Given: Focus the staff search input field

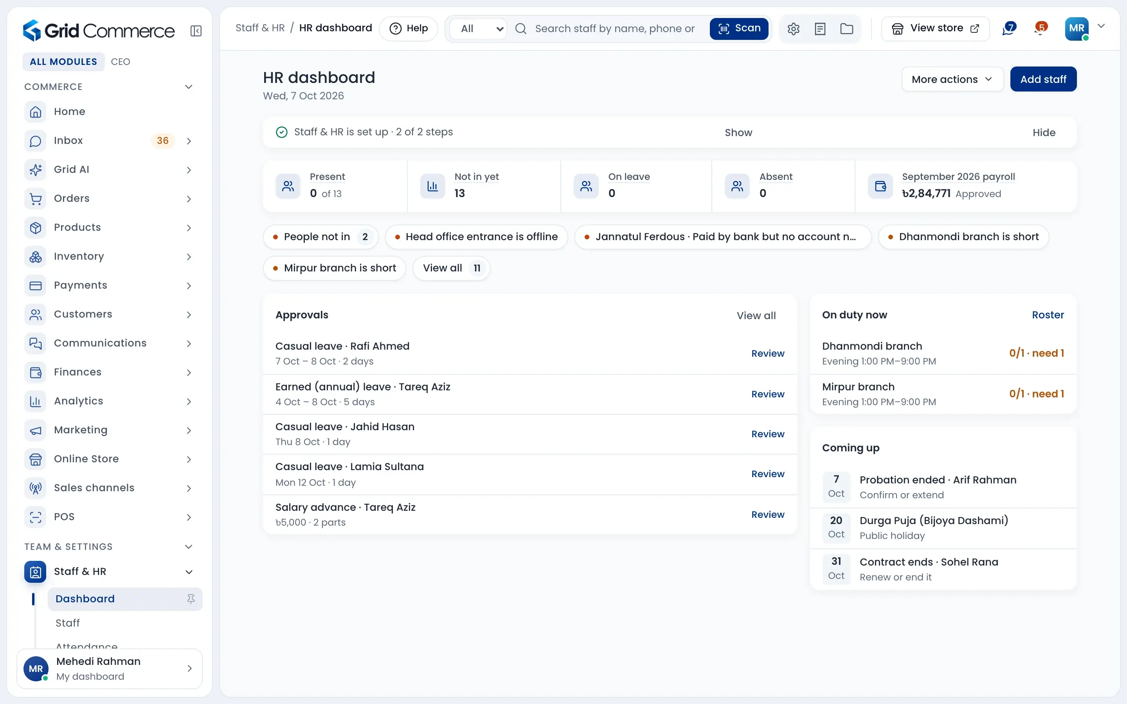Looking at the screenshot, I should point(615,29).
